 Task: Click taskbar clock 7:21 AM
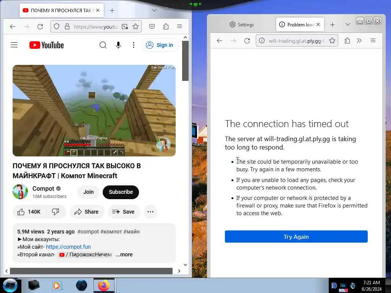(372, 285)
